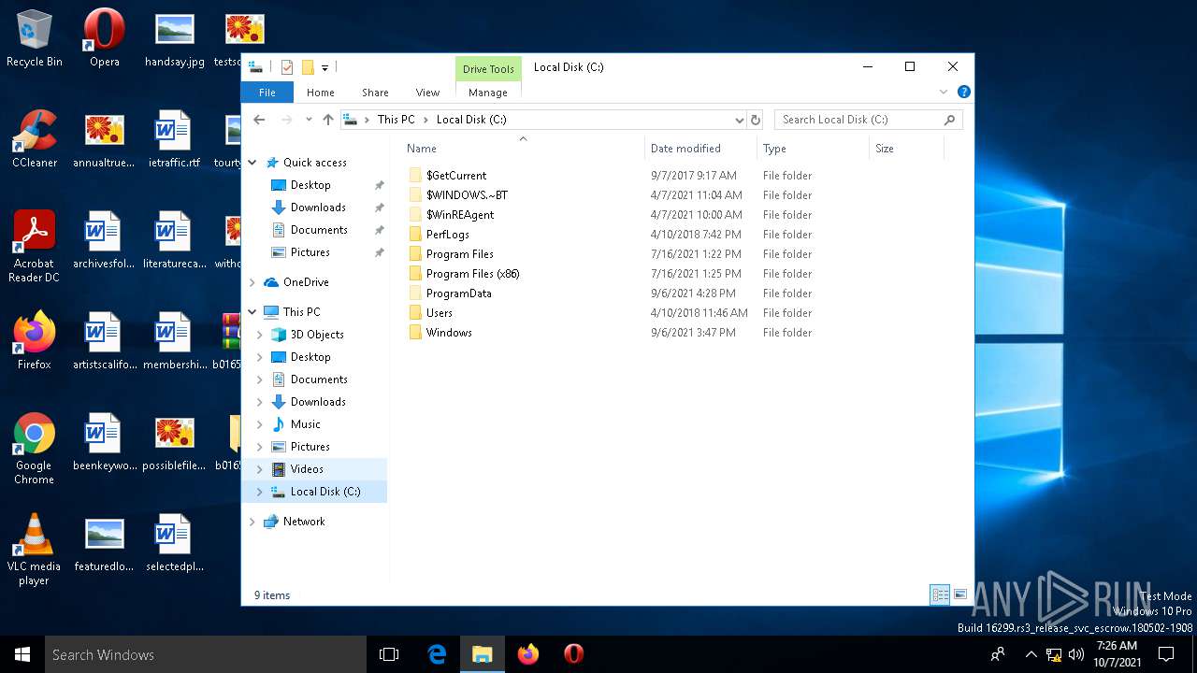Switch to the Share ribbon tab
The width and height of the screenshot is (1197, 673).
coord(375,93)
